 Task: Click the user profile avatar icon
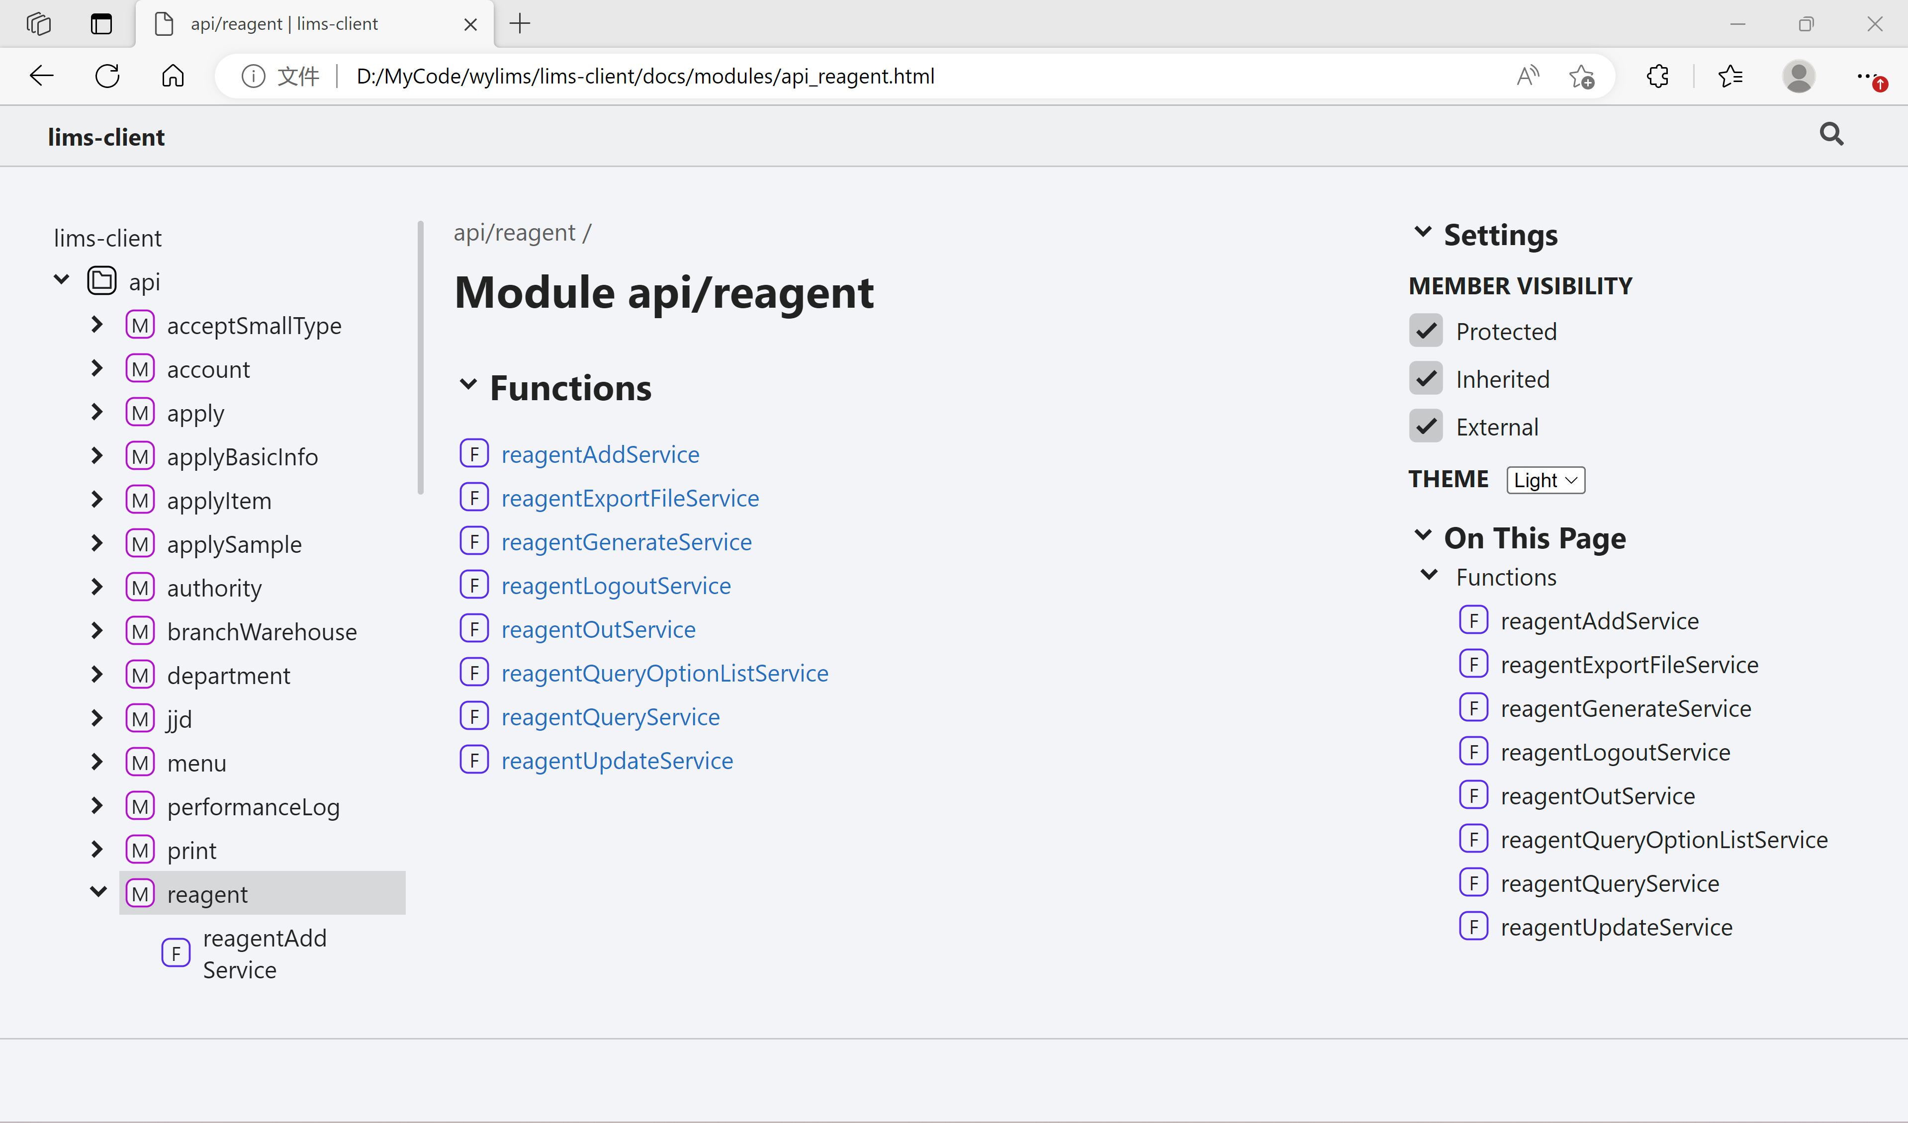(1798, 76)
